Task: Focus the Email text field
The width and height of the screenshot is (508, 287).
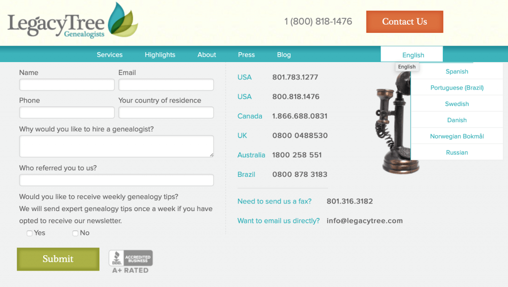Action: pos(166,85)
